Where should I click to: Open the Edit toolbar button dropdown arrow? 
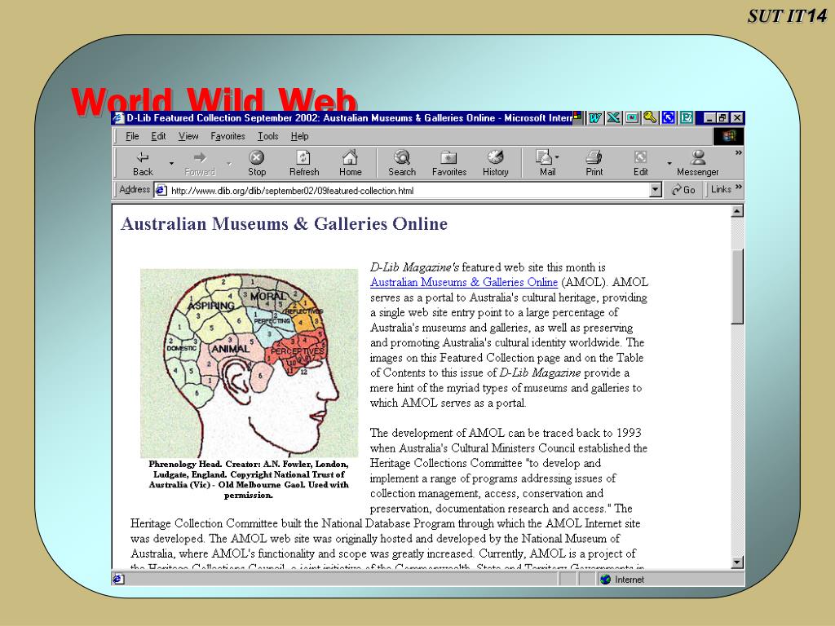pyautogui.click(x=669, y=163)
